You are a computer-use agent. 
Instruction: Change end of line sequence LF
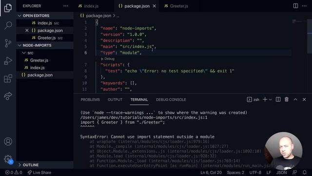coord(269,173)
